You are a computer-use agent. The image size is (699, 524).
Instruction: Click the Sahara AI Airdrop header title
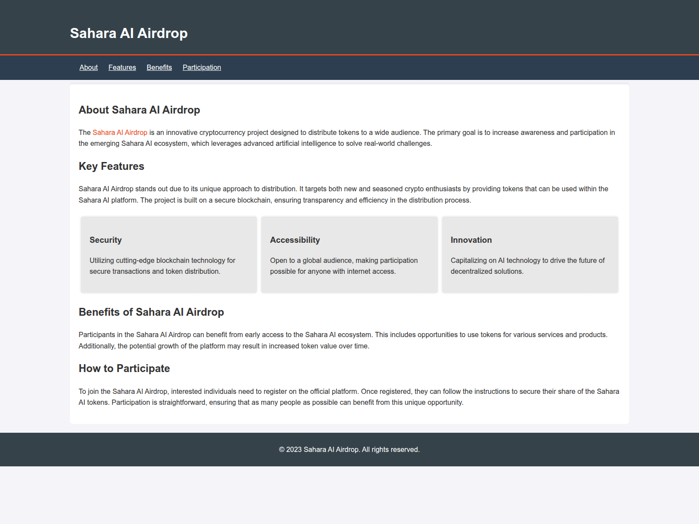[x=128, y=33]
